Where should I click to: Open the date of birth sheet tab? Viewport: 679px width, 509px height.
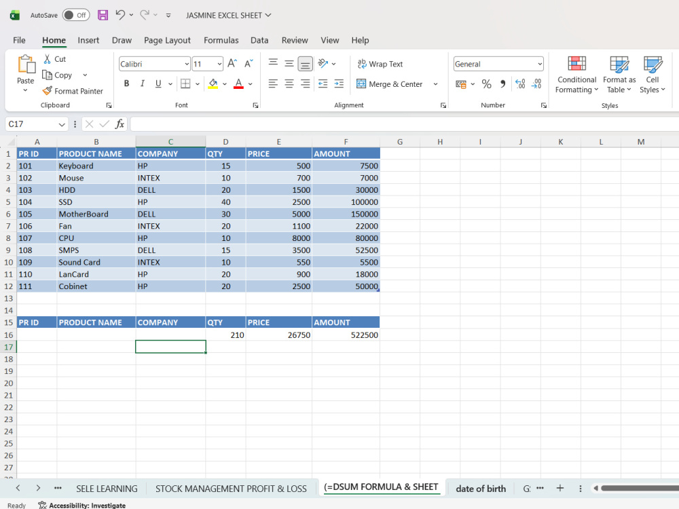pos(481,489)
